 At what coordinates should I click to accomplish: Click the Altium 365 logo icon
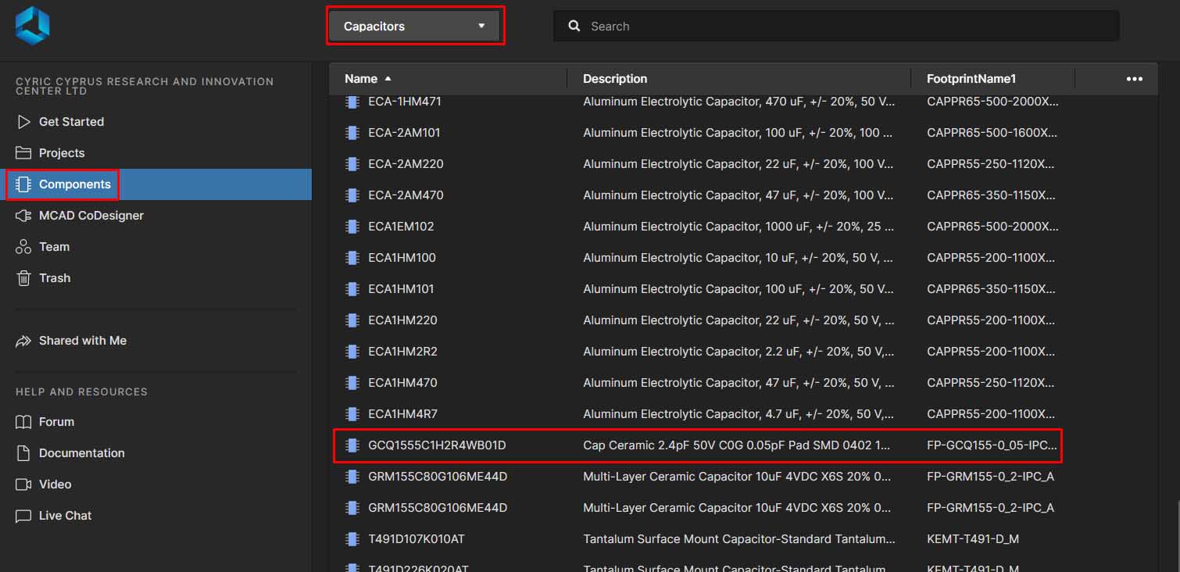click(x=32, y=26)
